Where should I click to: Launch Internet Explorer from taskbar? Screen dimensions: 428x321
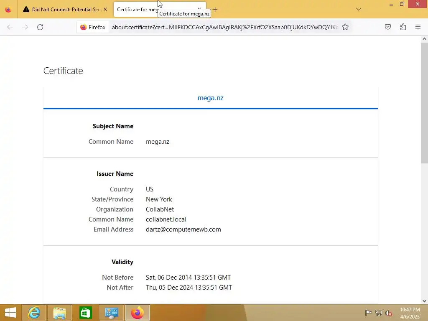34,313
